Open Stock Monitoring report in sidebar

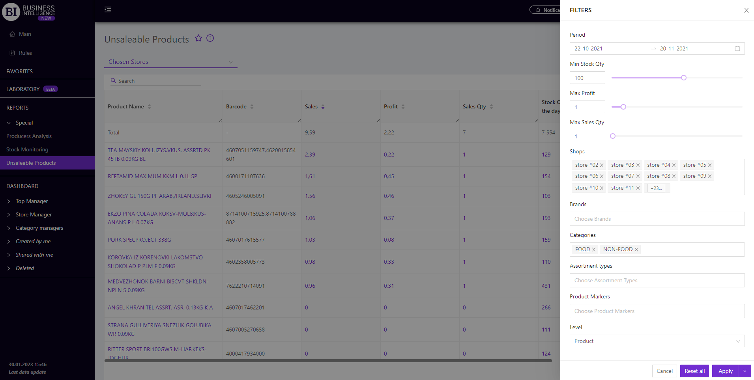[27, 149]
